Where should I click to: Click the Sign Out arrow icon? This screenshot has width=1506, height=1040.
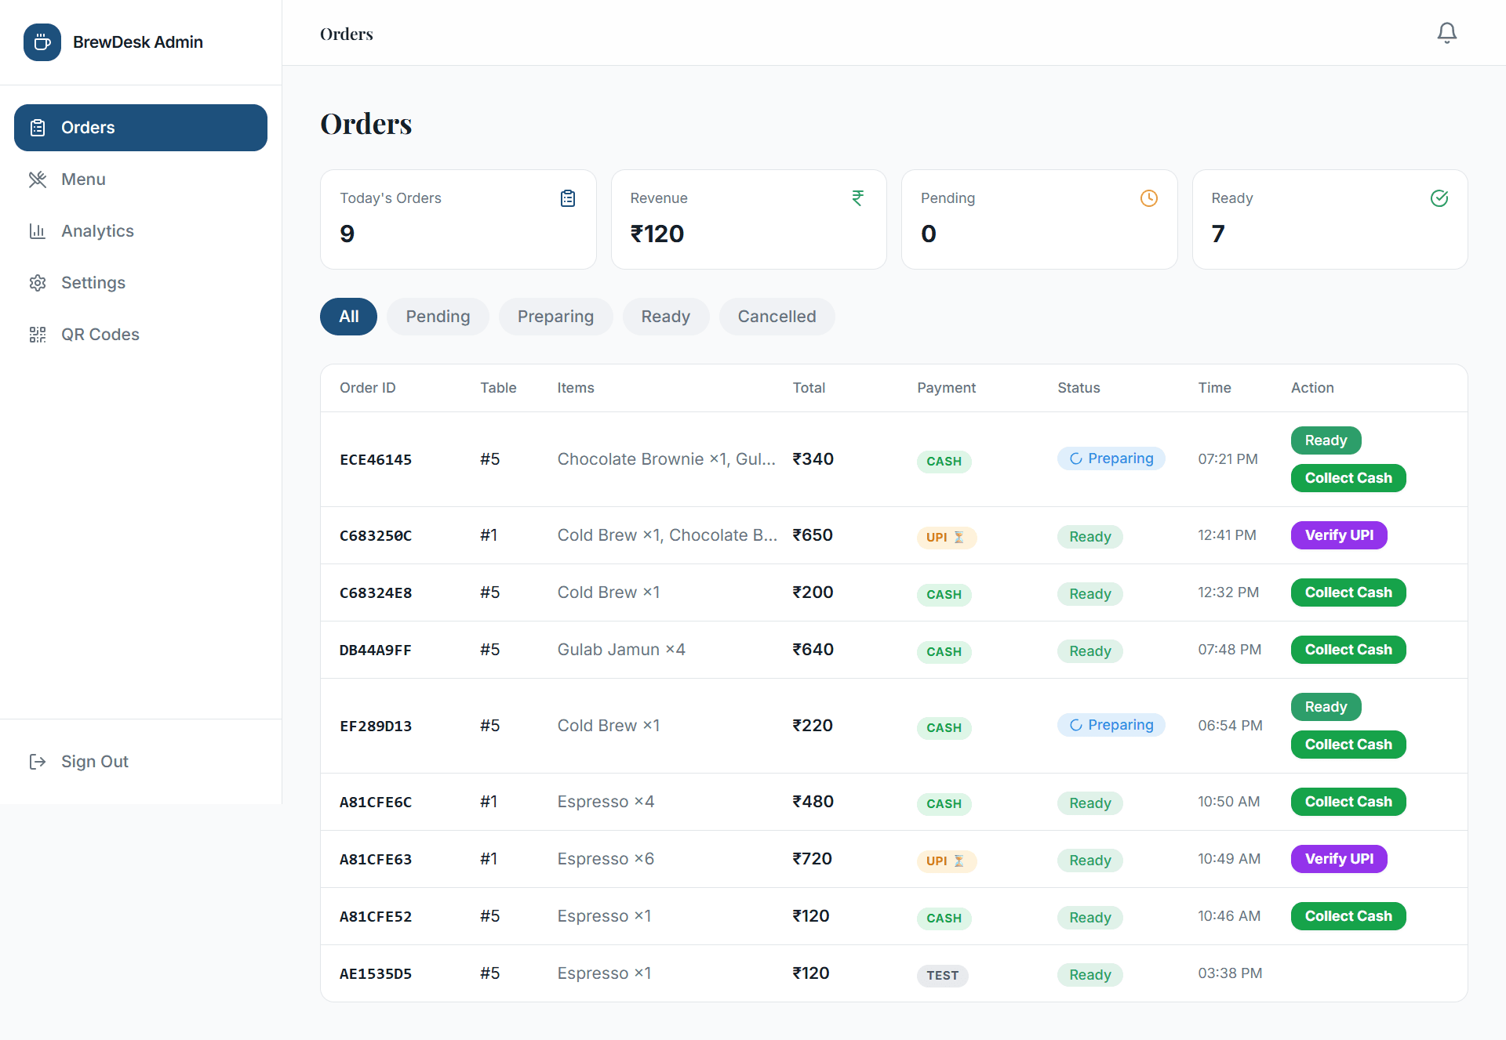(38, 762)
